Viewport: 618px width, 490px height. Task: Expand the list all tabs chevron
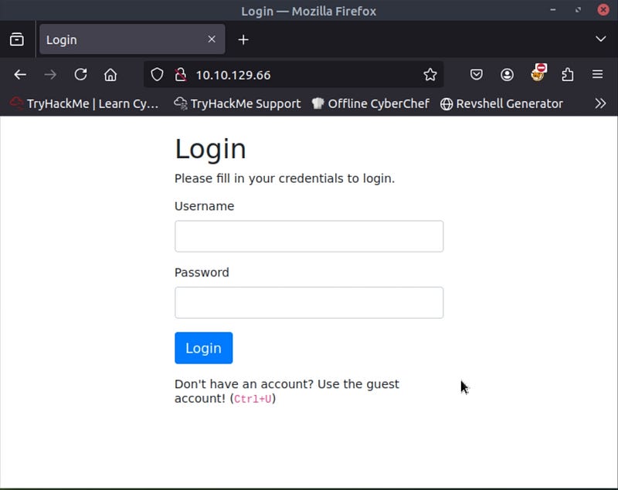click(601, 39)
